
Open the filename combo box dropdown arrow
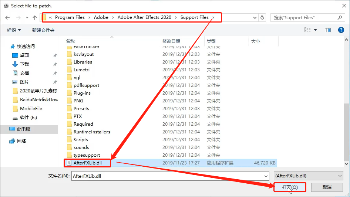(x=266, y=176)
